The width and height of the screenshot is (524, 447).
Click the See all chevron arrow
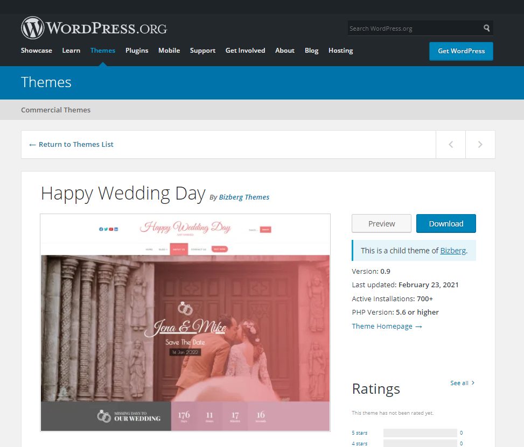[473, 382]
